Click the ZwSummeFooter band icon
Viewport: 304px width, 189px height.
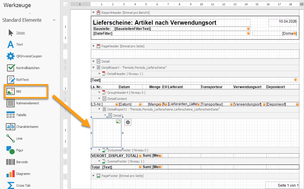(x=104, y=150)
